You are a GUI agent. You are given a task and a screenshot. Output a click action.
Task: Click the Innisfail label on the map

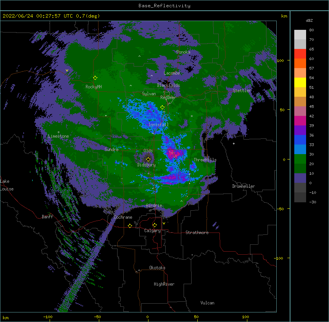click(x=158, y=125)
